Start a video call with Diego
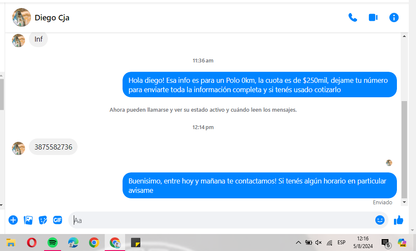416x251 pixels. tap(373, 17)
